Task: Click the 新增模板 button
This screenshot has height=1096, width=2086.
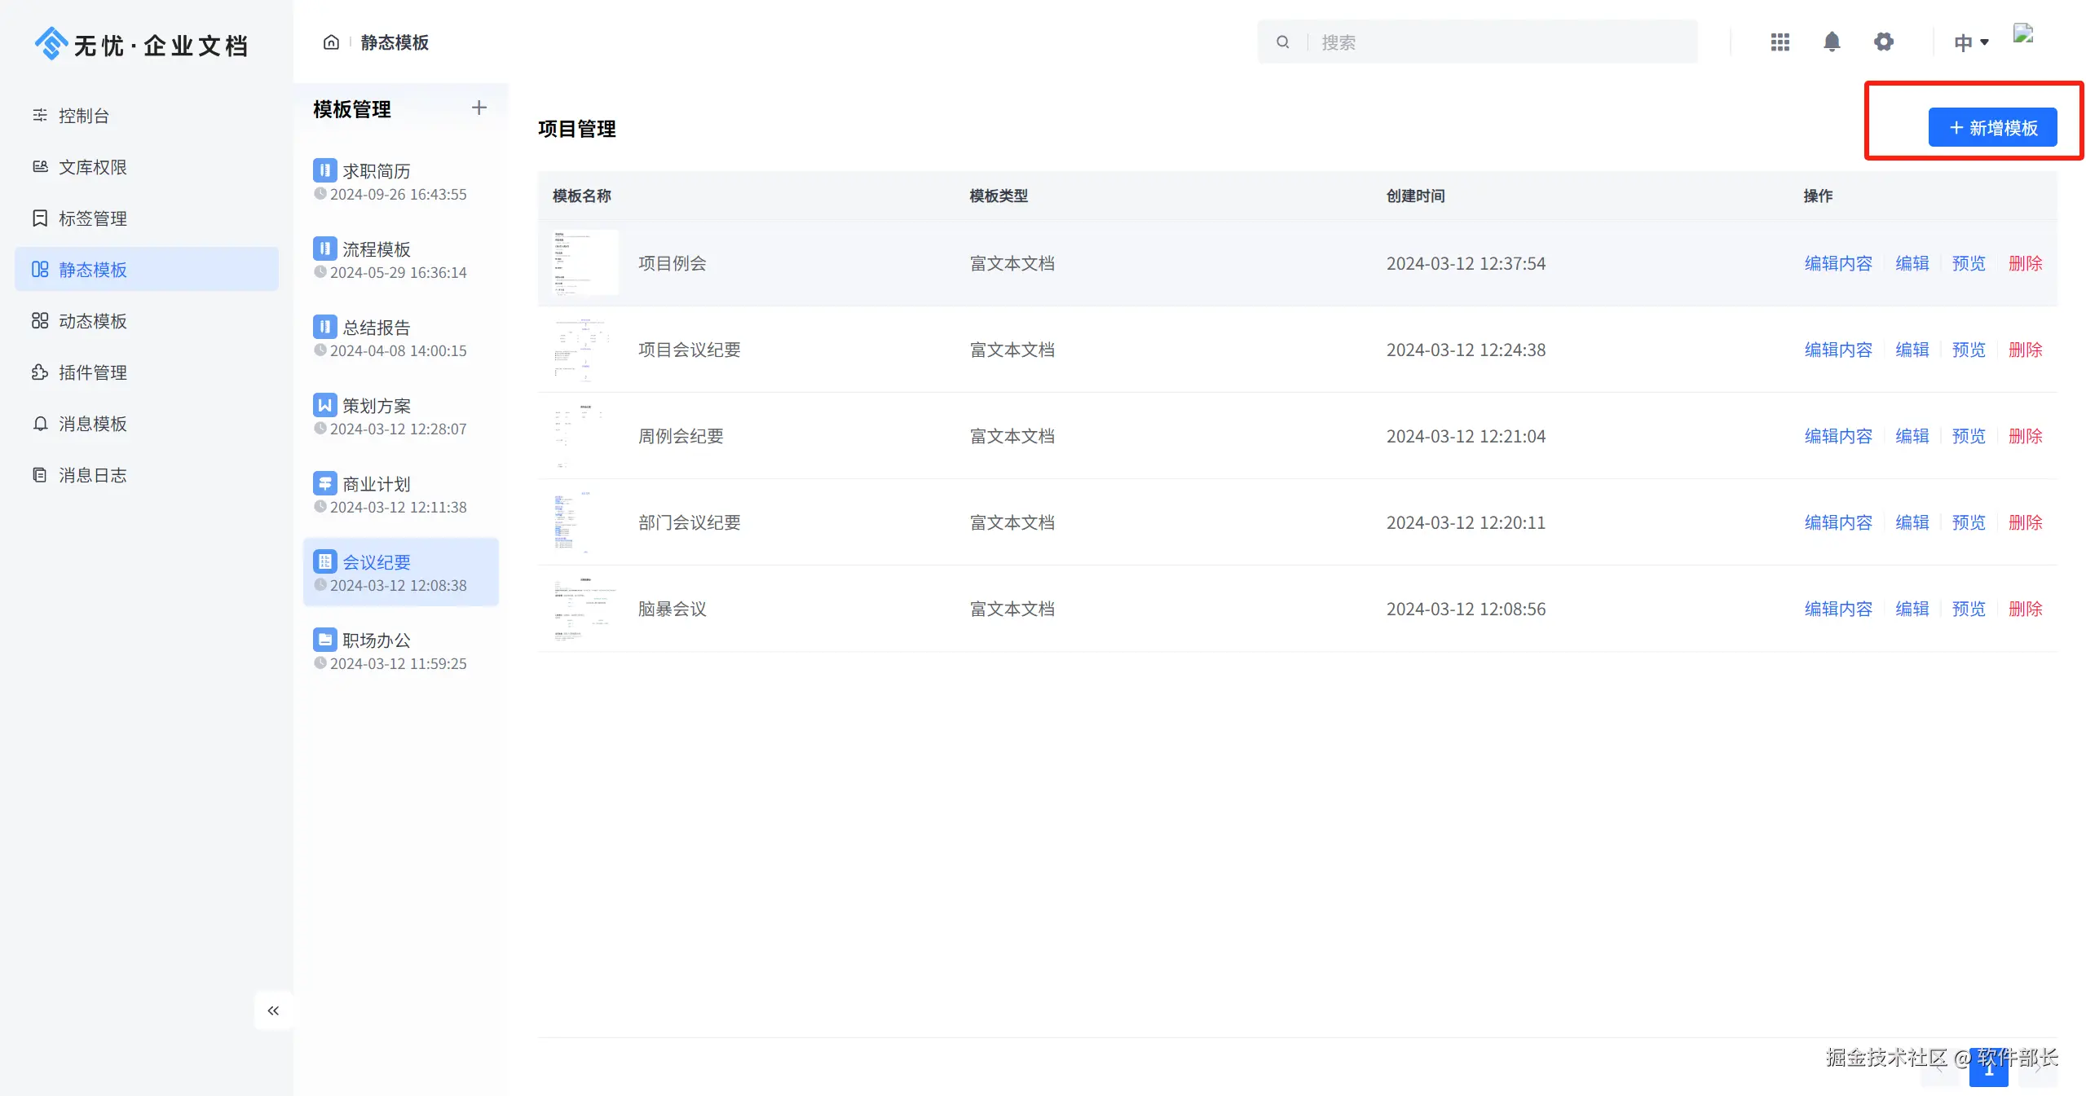Action: click(x=1992, y=128)
